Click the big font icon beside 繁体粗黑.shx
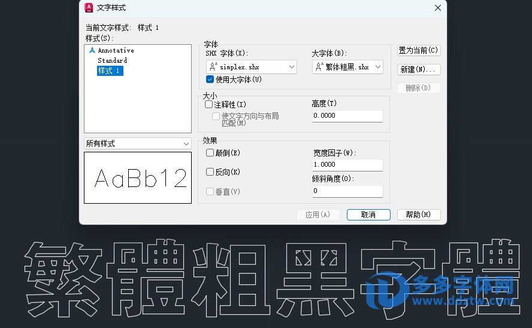 pos(319,68)
